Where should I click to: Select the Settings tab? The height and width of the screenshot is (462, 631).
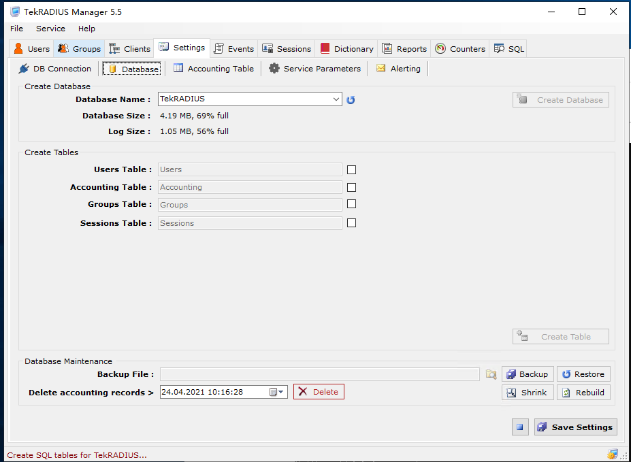(182, 48)
